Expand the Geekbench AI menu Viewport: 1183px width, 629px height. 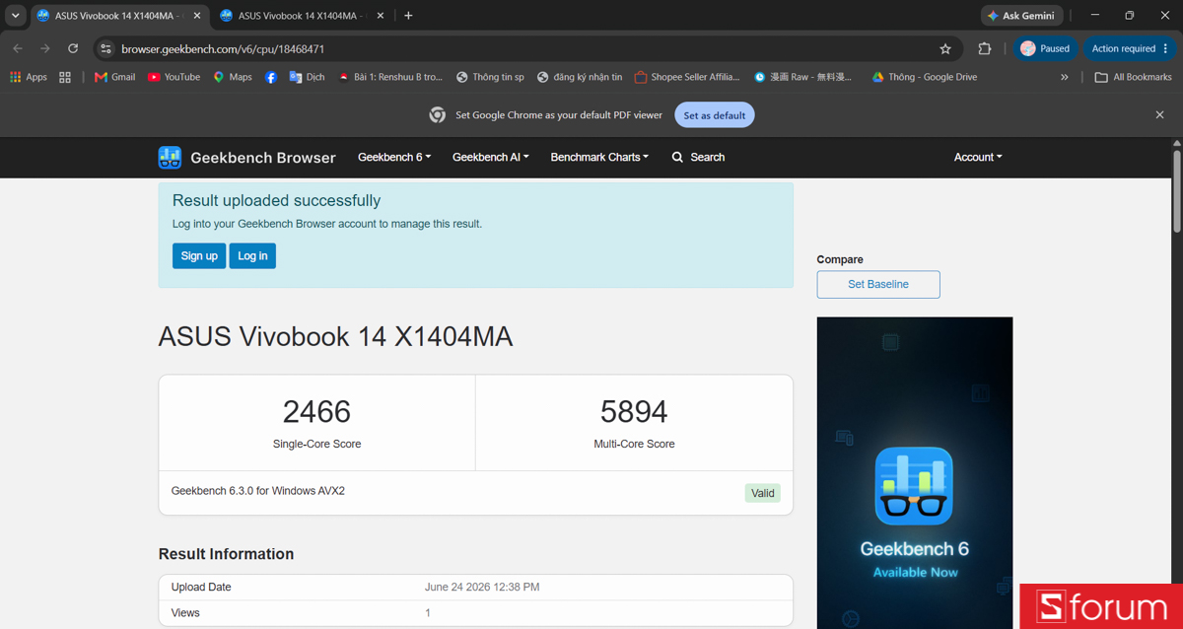tap(491, 157)
